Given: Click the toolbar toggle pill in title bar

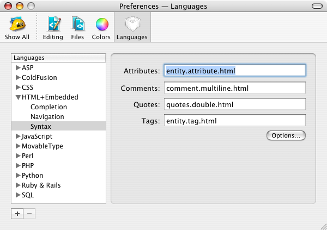Looking at the screenshot, I should coord(315,6).
